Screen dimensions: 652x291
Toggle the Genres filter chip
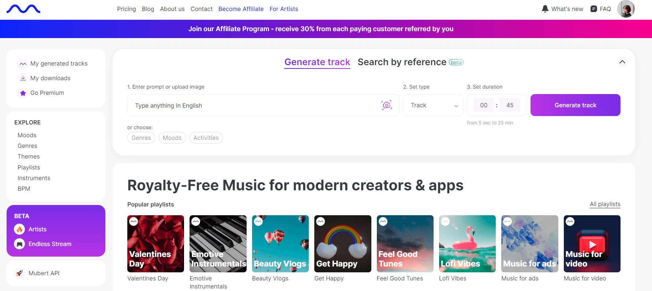tap(141, 138)
